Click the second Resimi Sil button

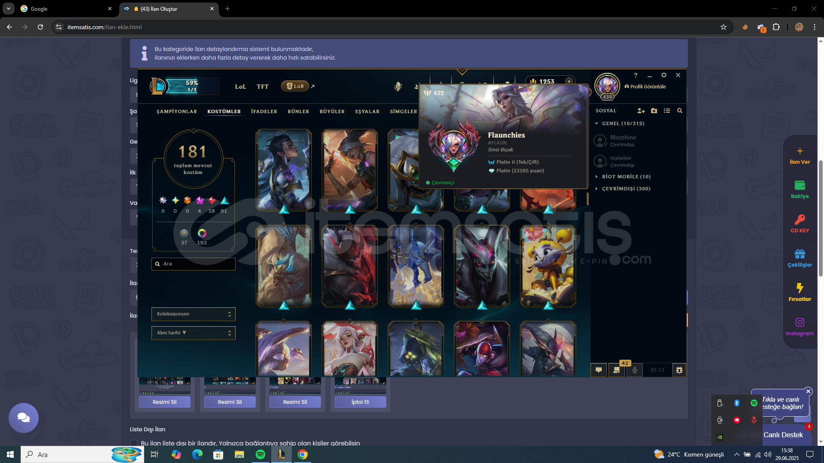230,402
